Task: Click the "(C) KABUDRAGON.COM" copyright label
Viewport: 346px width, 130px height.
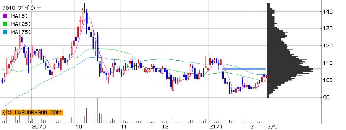Action: coord(32,112)
